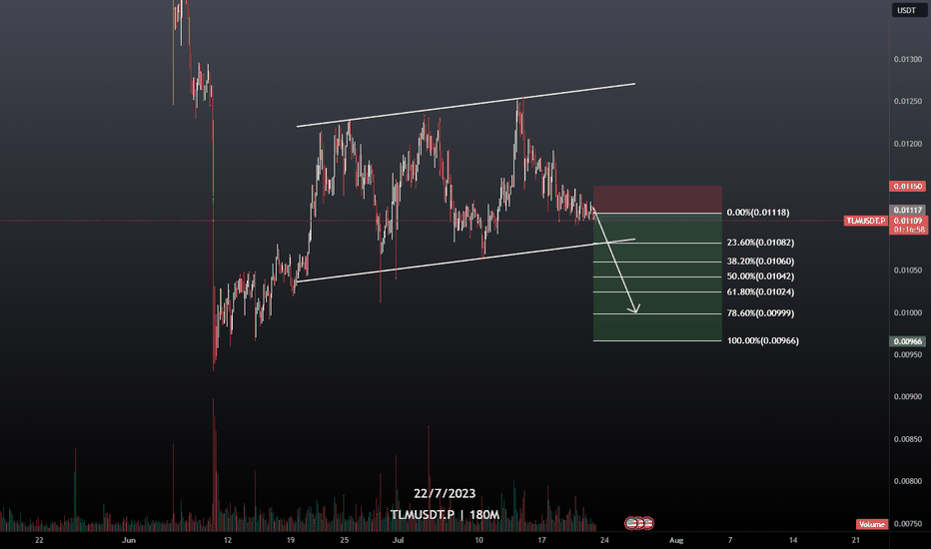Click the 0.00%(0.01118) Fibonacci level label
Screen dimensions: 931x549
click(757, 213)
